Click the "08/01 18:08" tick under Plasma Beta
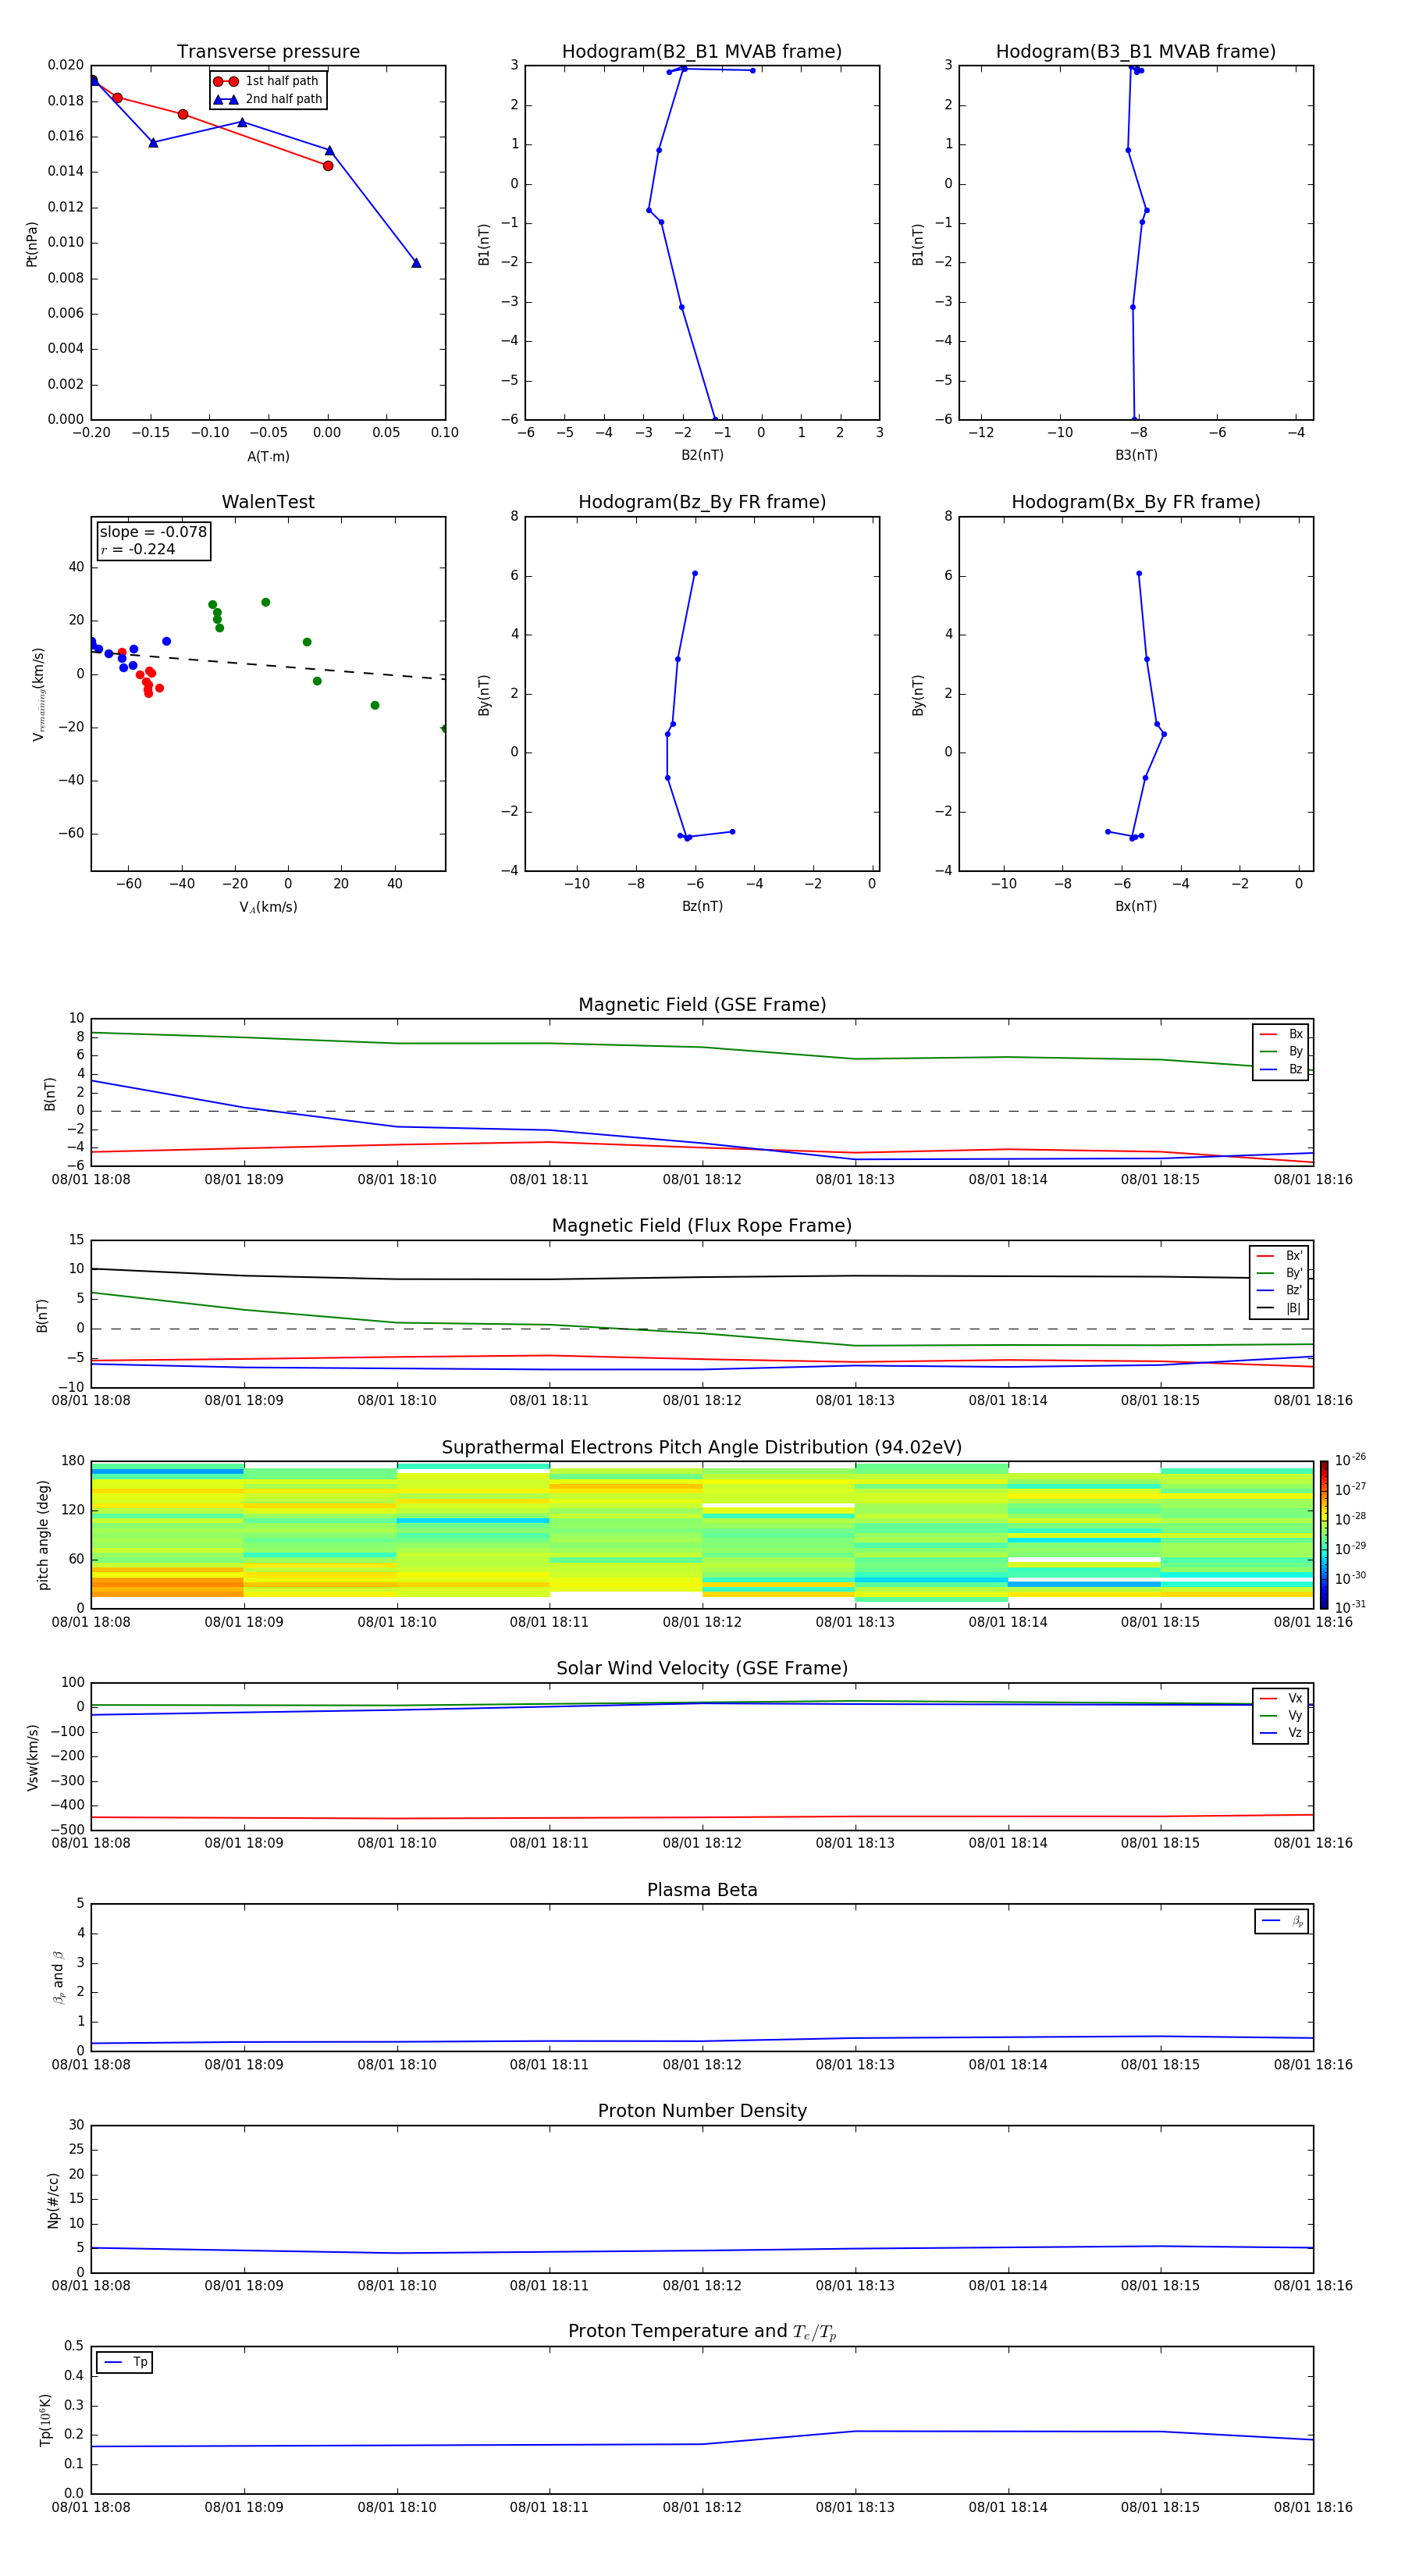Image resolution: width=1405 pixels, height=2576 pixels. click(91, 2064)
